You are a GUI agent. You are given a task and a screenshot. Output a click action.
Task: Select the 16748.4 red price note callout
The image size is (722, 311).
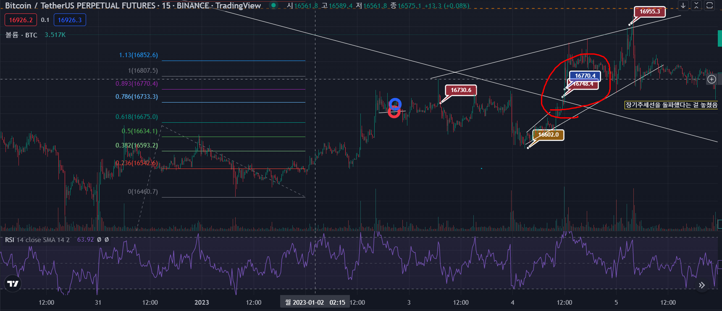pyautogui.click(x=583, y=84)
